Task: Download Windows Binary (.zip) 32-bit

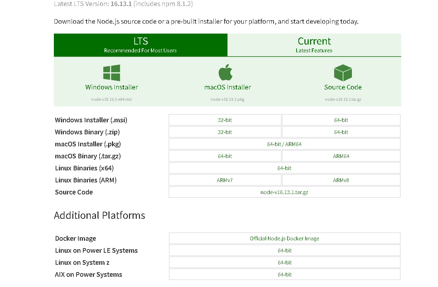Action: [x=225, y=132]
